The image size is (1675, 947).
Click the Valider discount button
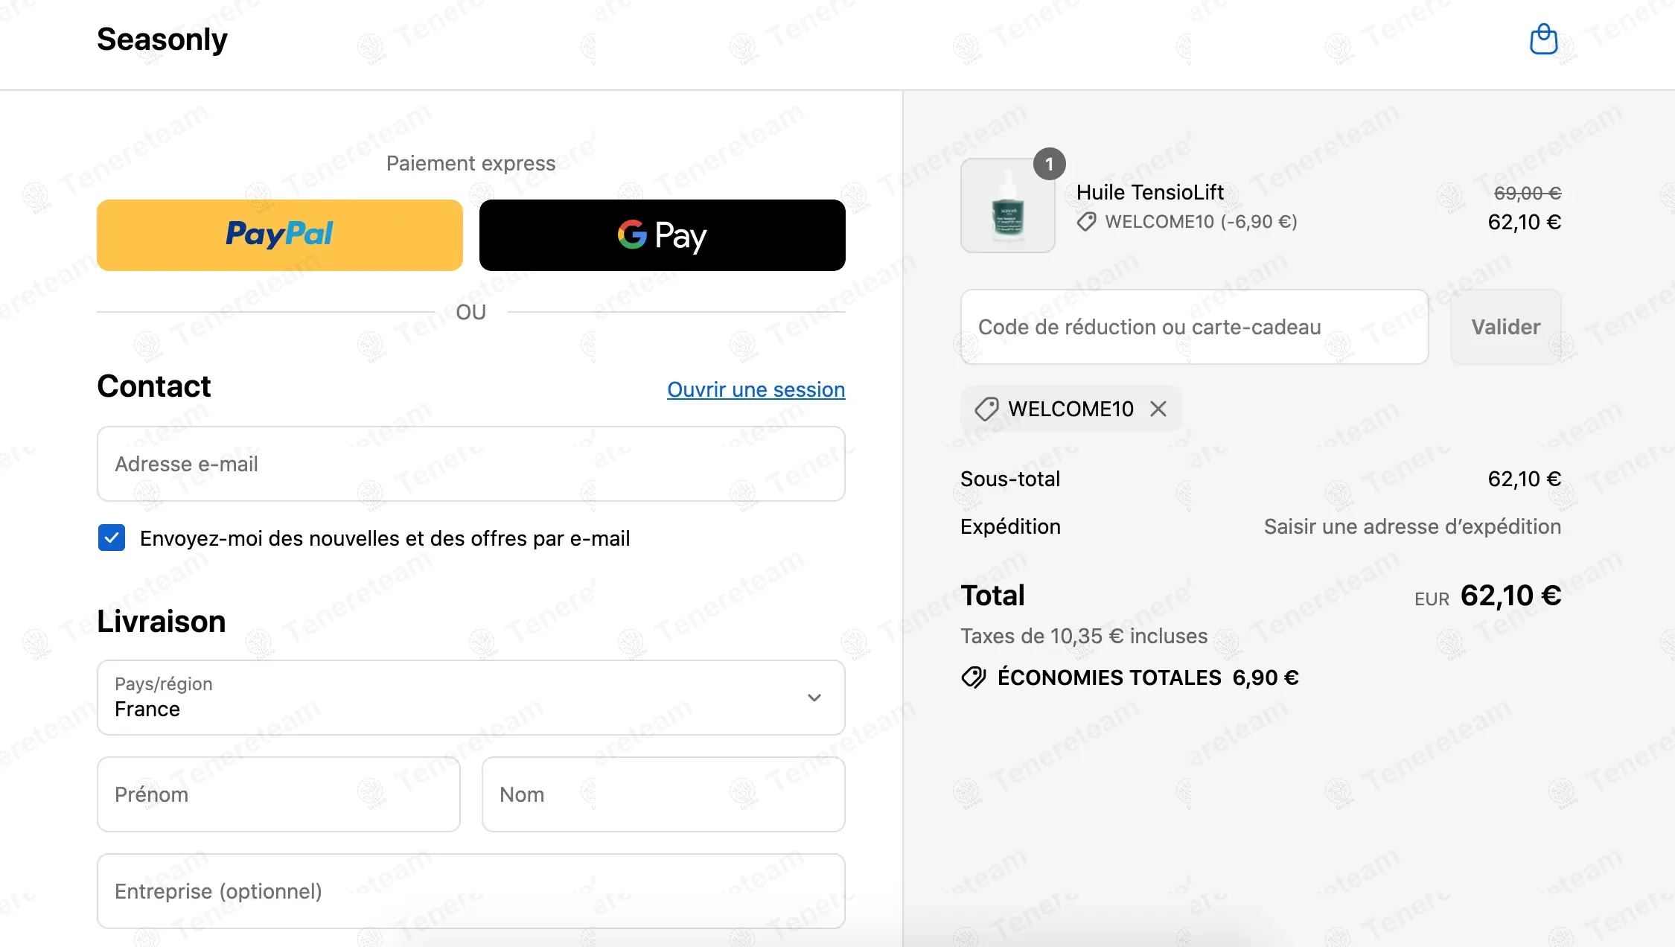tap(1506, 327)
